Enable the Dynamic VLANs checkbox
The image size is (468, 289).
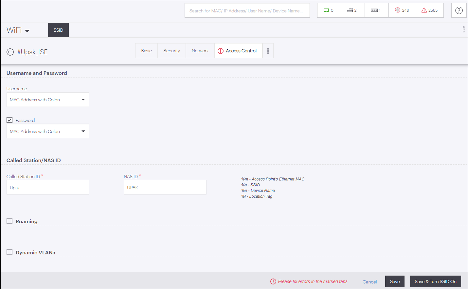tap(9, 252)
